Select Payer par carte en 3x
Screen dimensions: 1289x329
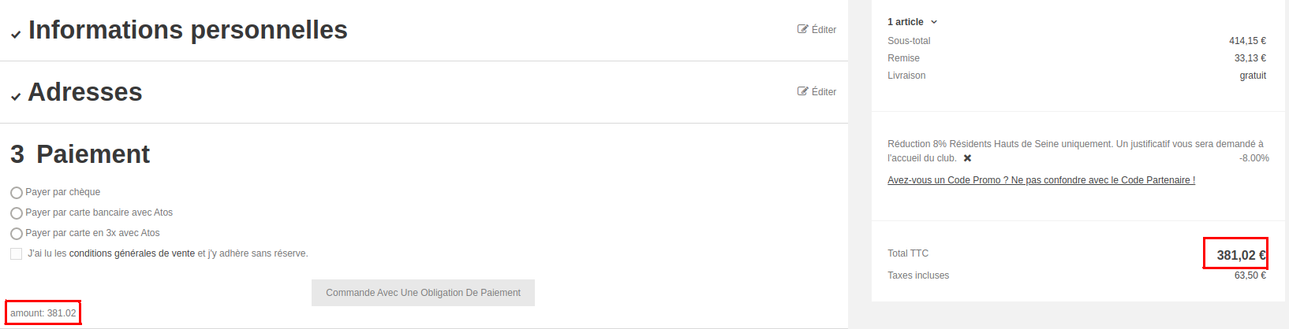point(17,234)
